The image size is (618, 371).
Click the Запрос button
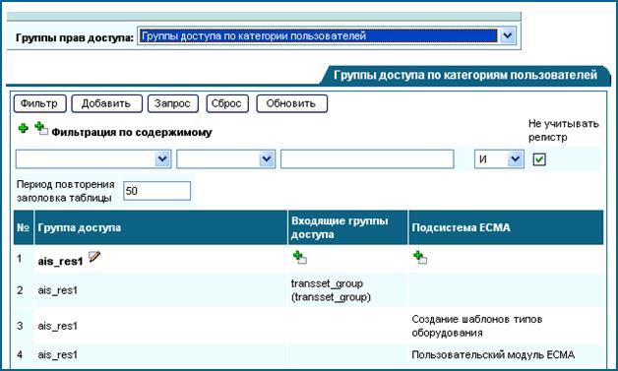click(x=172, y=103)
